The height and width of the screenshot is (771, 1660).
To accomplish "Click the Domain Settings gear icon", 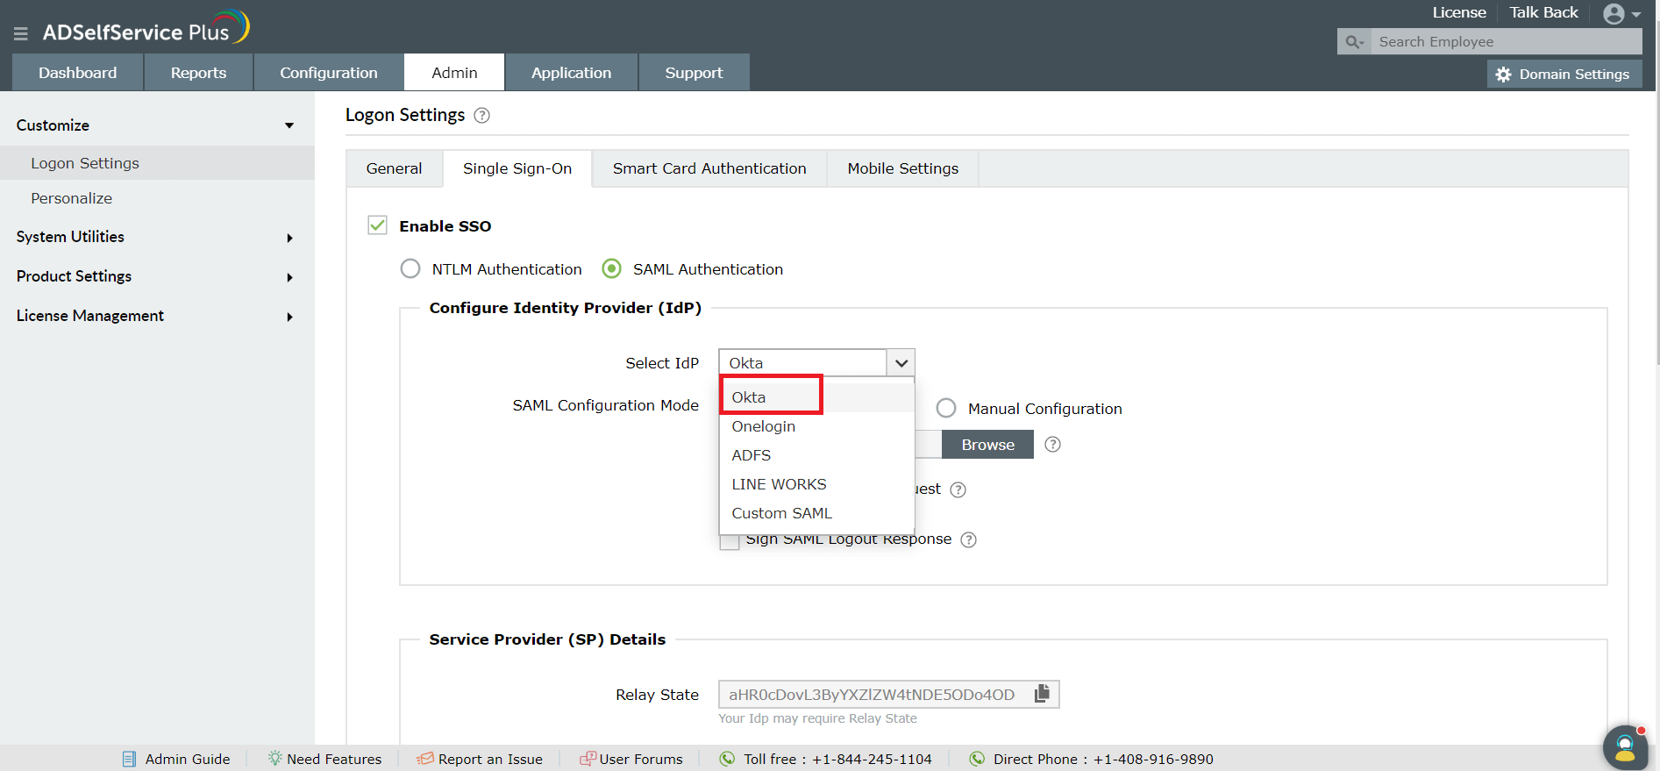I will click(x=1504, y=75).
